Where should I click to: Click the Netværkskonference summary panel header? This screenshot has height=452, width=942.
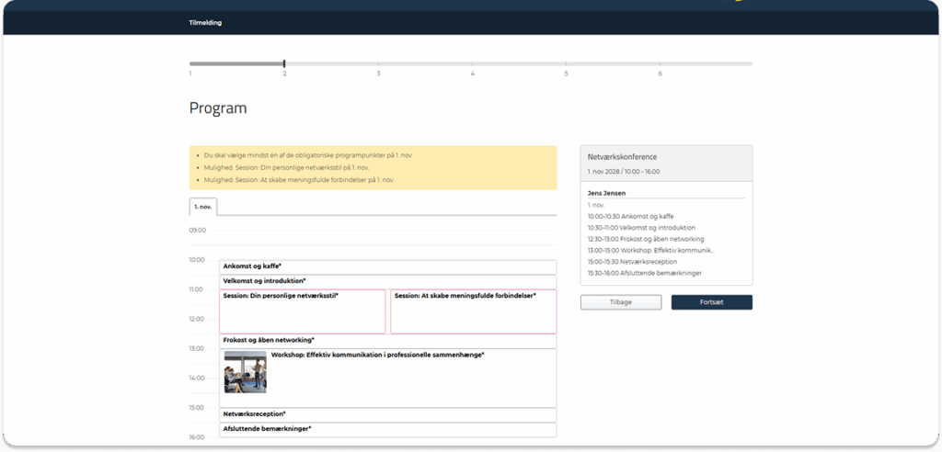[666, 163]
